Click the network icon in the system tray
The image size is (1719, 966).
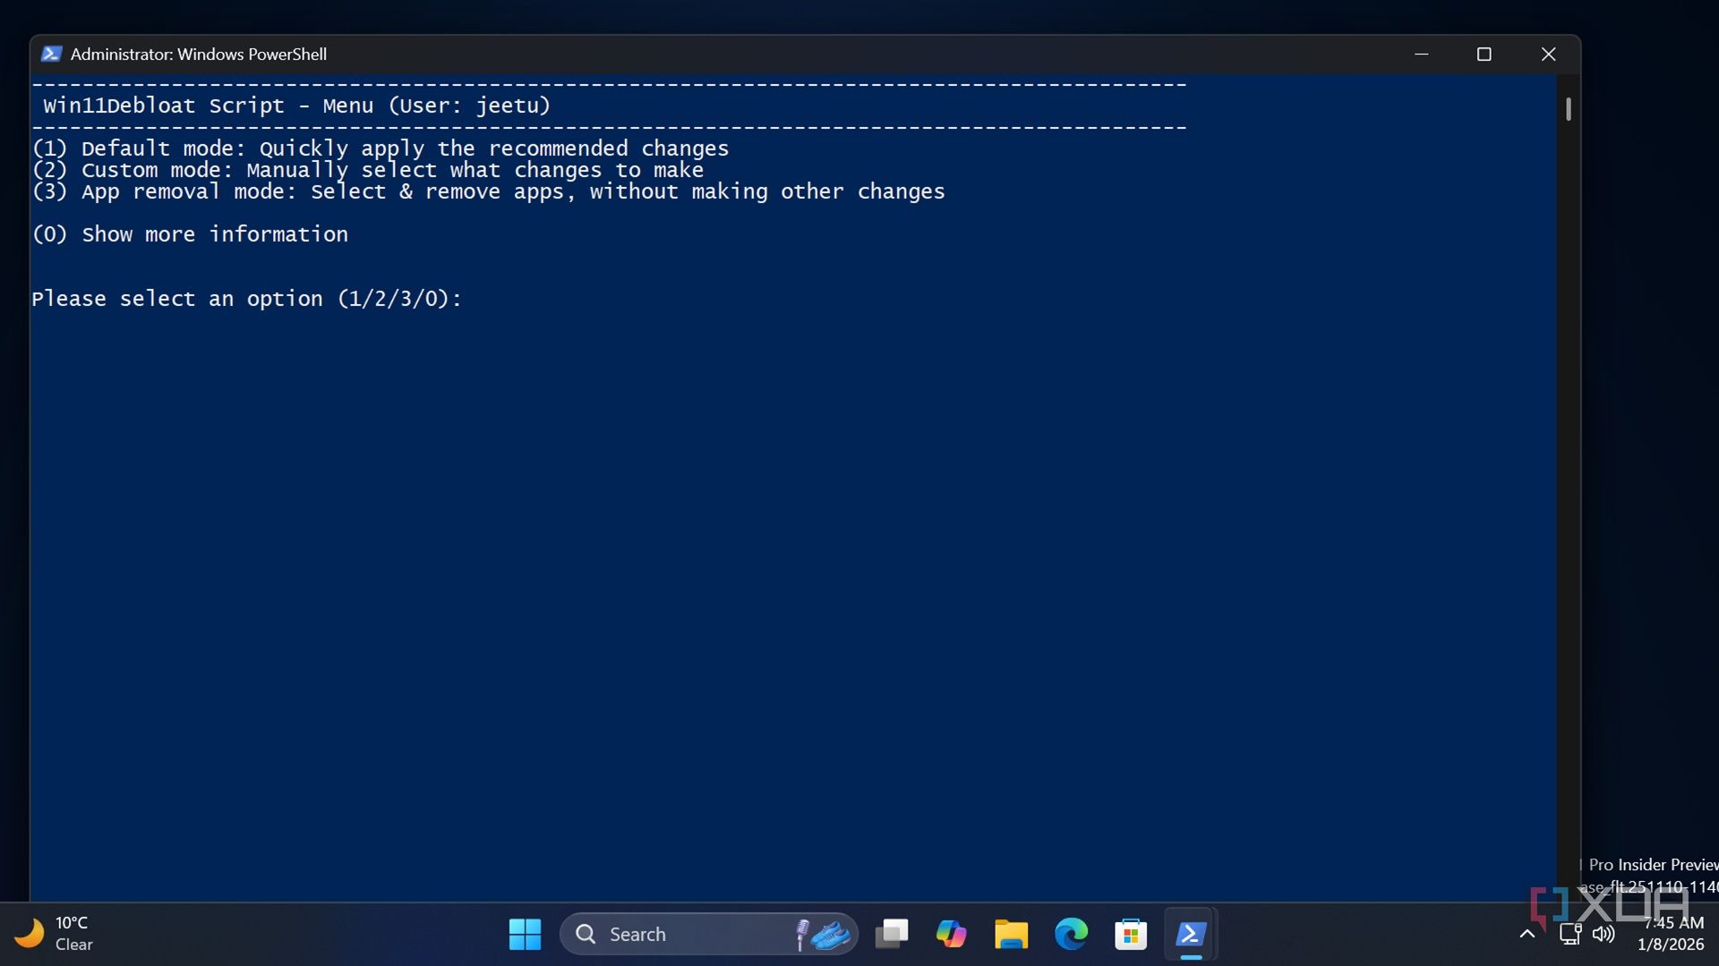point(1570,935)
